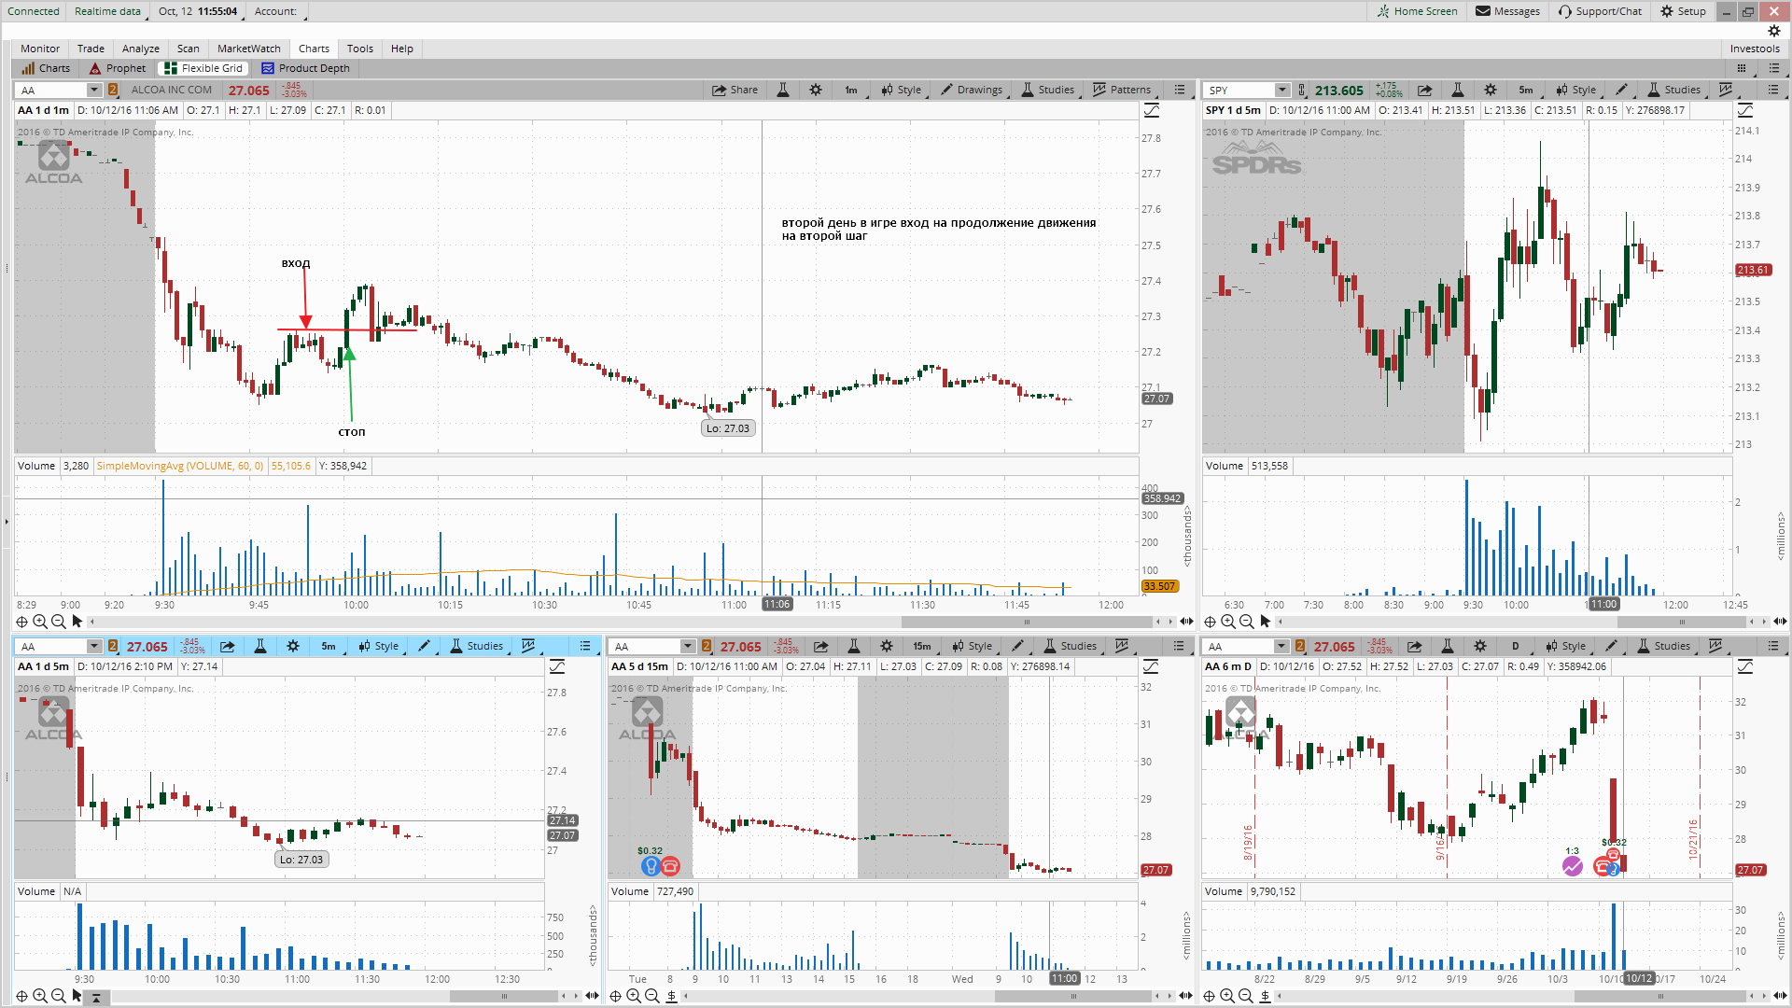Toggle log scale icon on SPY chart
The image size is (1792, 1008).
1745,110
